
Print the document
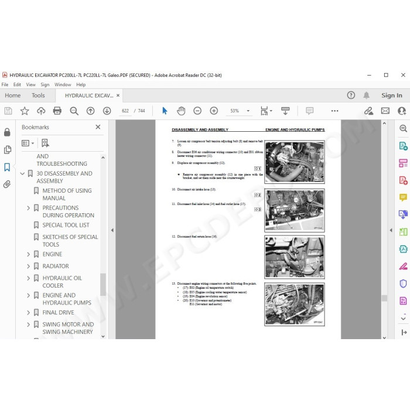tap(57, 111)
